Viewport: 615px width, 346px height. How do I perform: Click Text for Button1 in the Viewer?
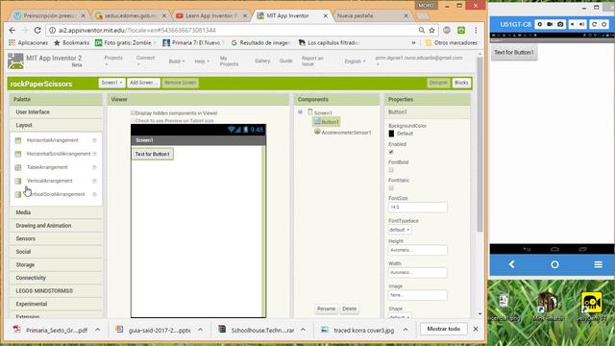(153, 154)
